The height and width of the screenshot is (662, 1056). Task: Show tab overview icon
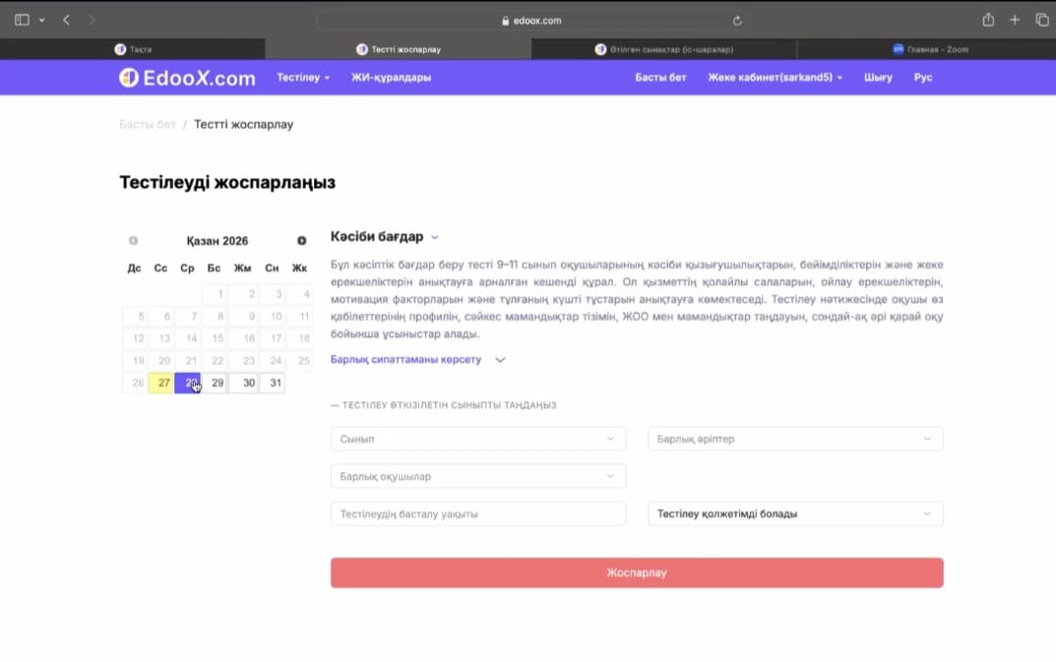pyautogui.click(x=1042, y=20)
